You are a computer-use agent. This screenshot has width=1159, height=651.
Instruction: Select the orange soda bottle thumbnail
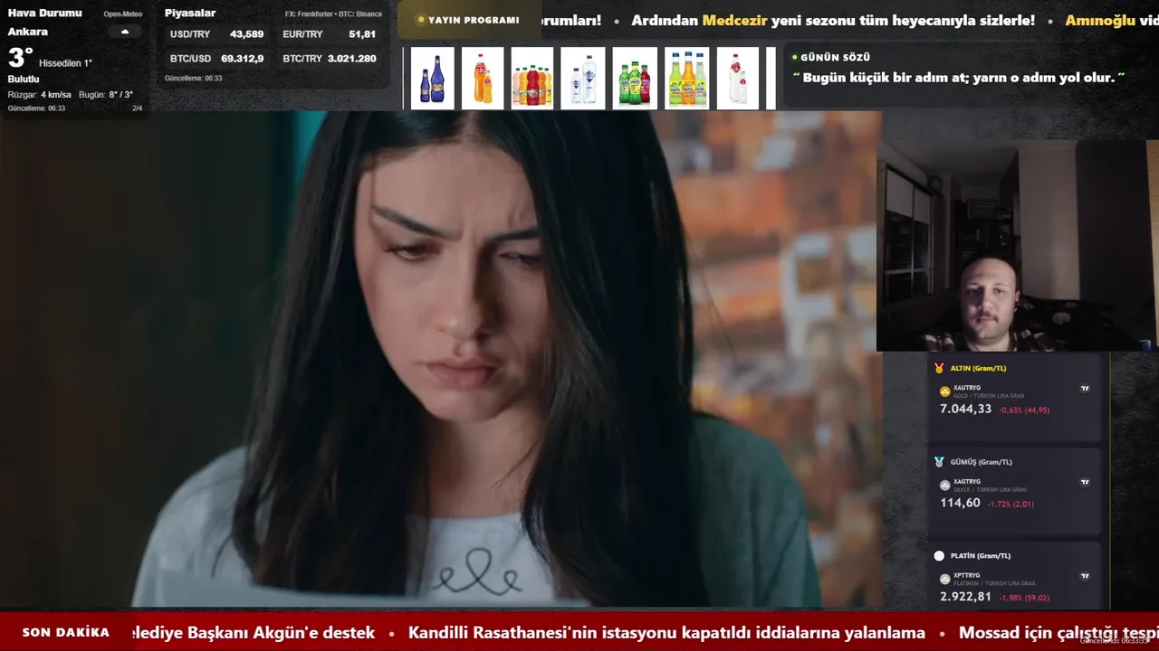(483, 79)
